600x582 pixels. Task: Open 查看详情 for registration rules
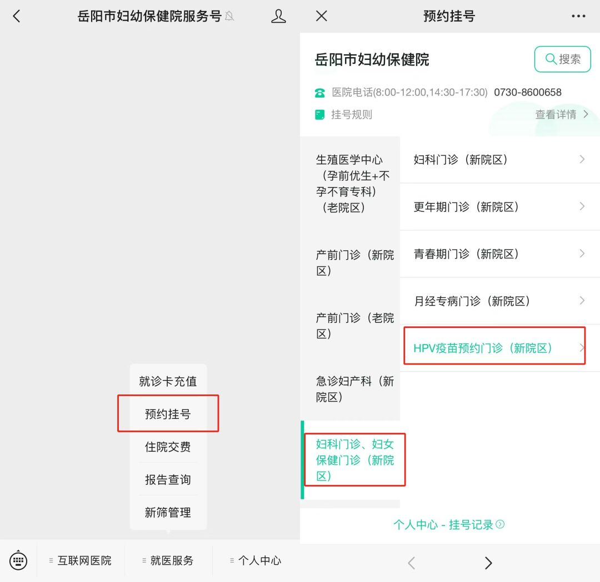(x=556, y=114)
